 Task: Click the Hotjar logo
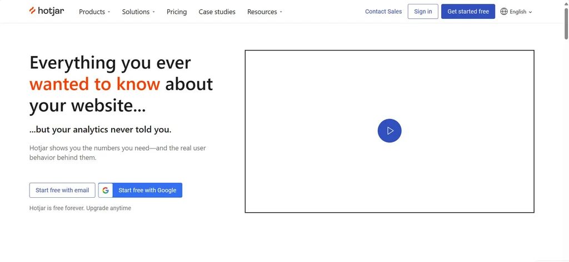tap(47, 11)
